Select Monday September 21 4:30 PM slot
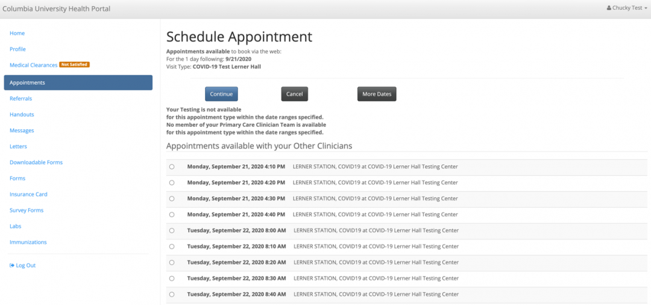The height and width of the screenshot is (305, 651). click(172, 199)
